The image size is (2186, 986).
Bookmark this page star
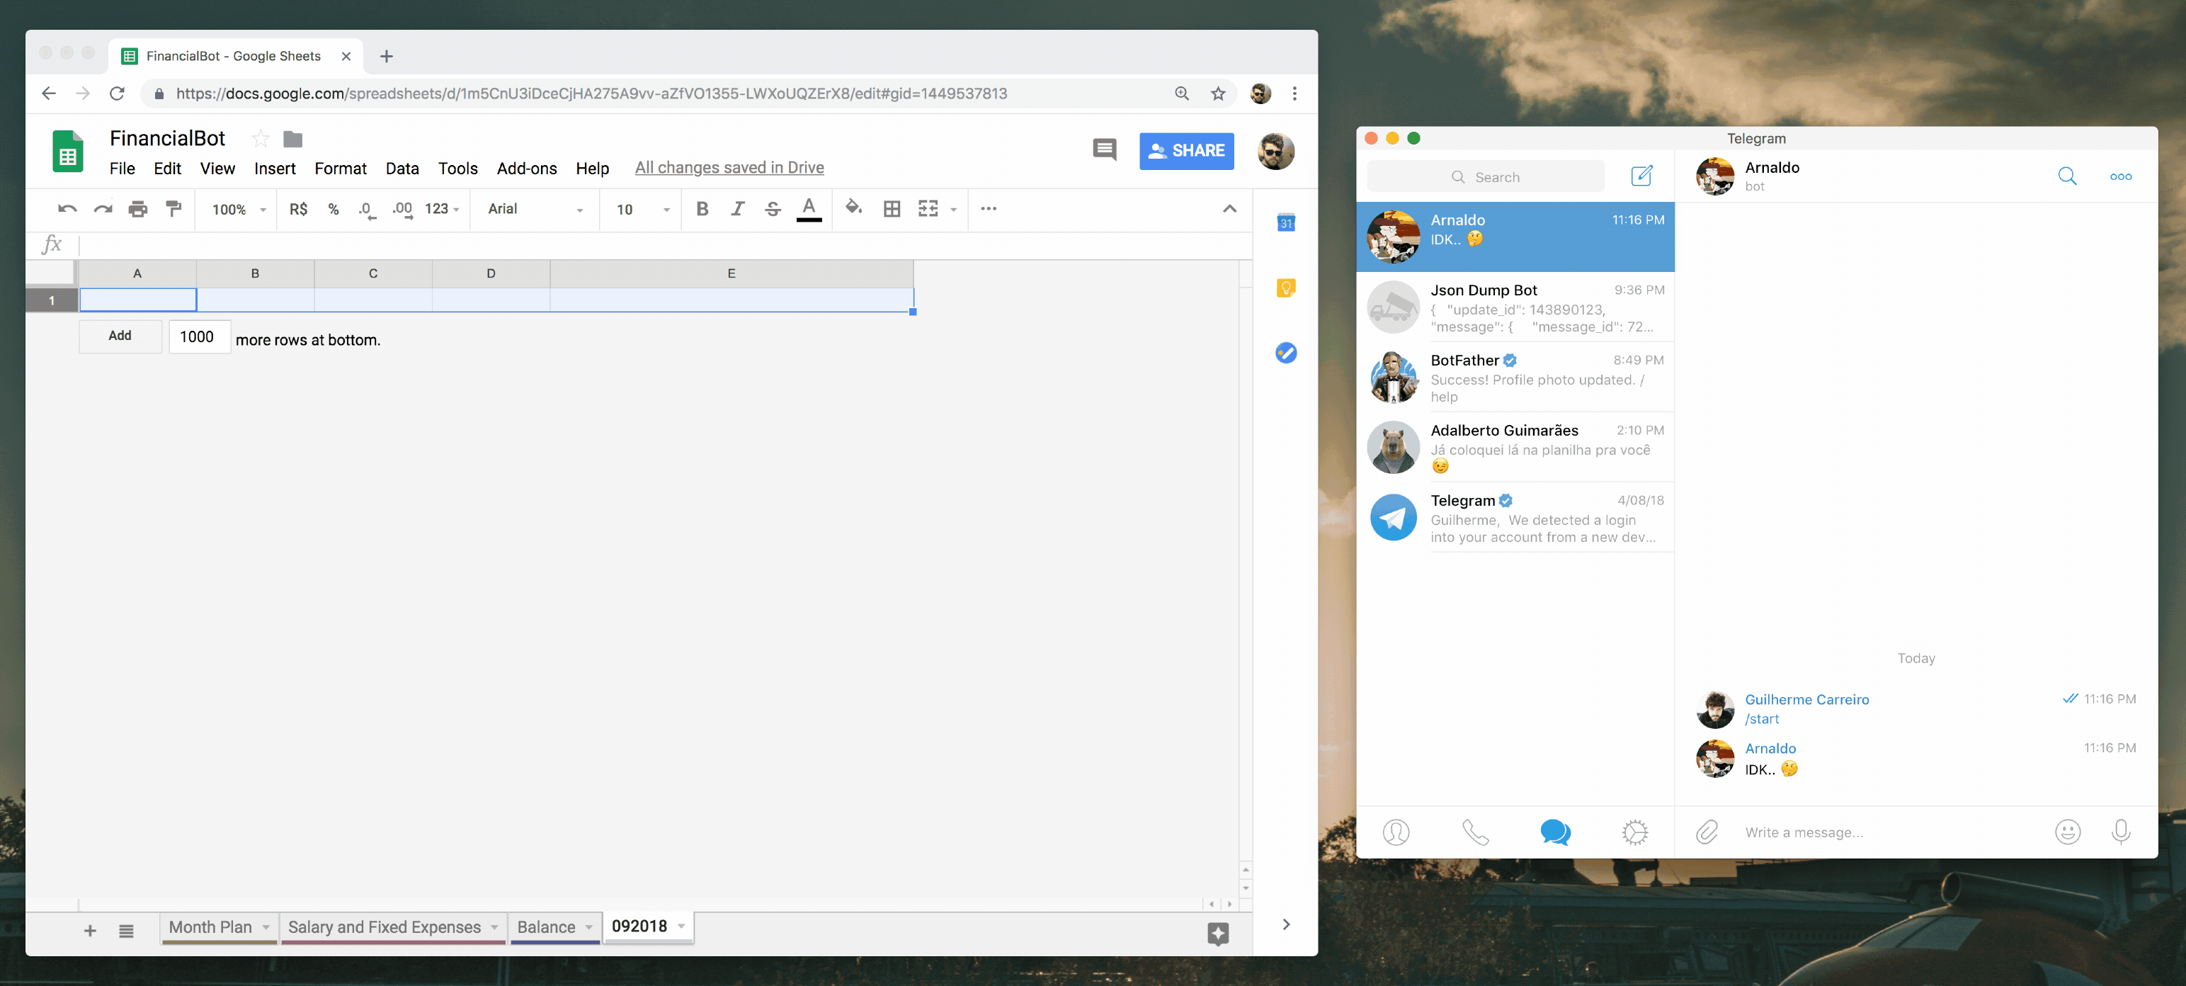(x=1218, y=93)
